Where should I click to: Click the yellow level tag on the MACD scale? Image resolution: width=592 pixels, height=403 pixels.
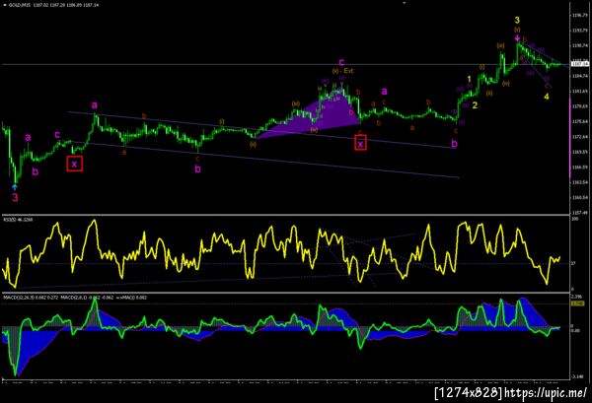pos(577,303)
